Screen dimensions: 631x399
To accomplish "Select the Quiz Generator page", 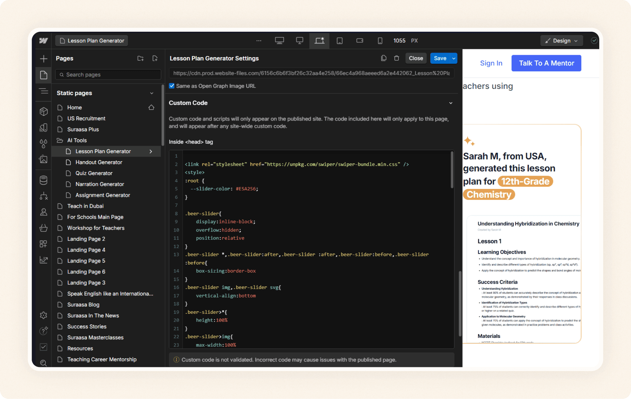I will [x=106, y=173].
